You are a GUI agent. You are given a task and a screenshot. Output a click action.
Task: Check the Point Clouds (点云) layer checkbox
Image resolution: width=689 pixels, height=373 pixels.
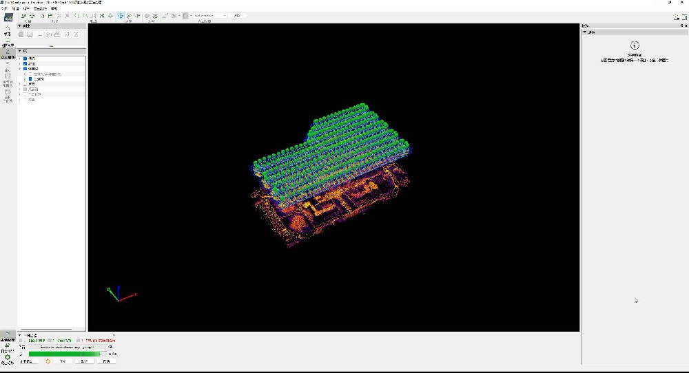pyautogui.click(x=25, y=84)
